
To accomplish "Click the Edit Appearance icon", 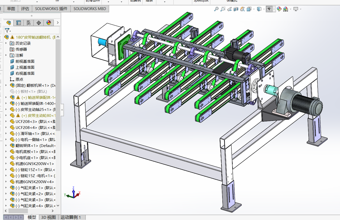I will pos(279,9).
